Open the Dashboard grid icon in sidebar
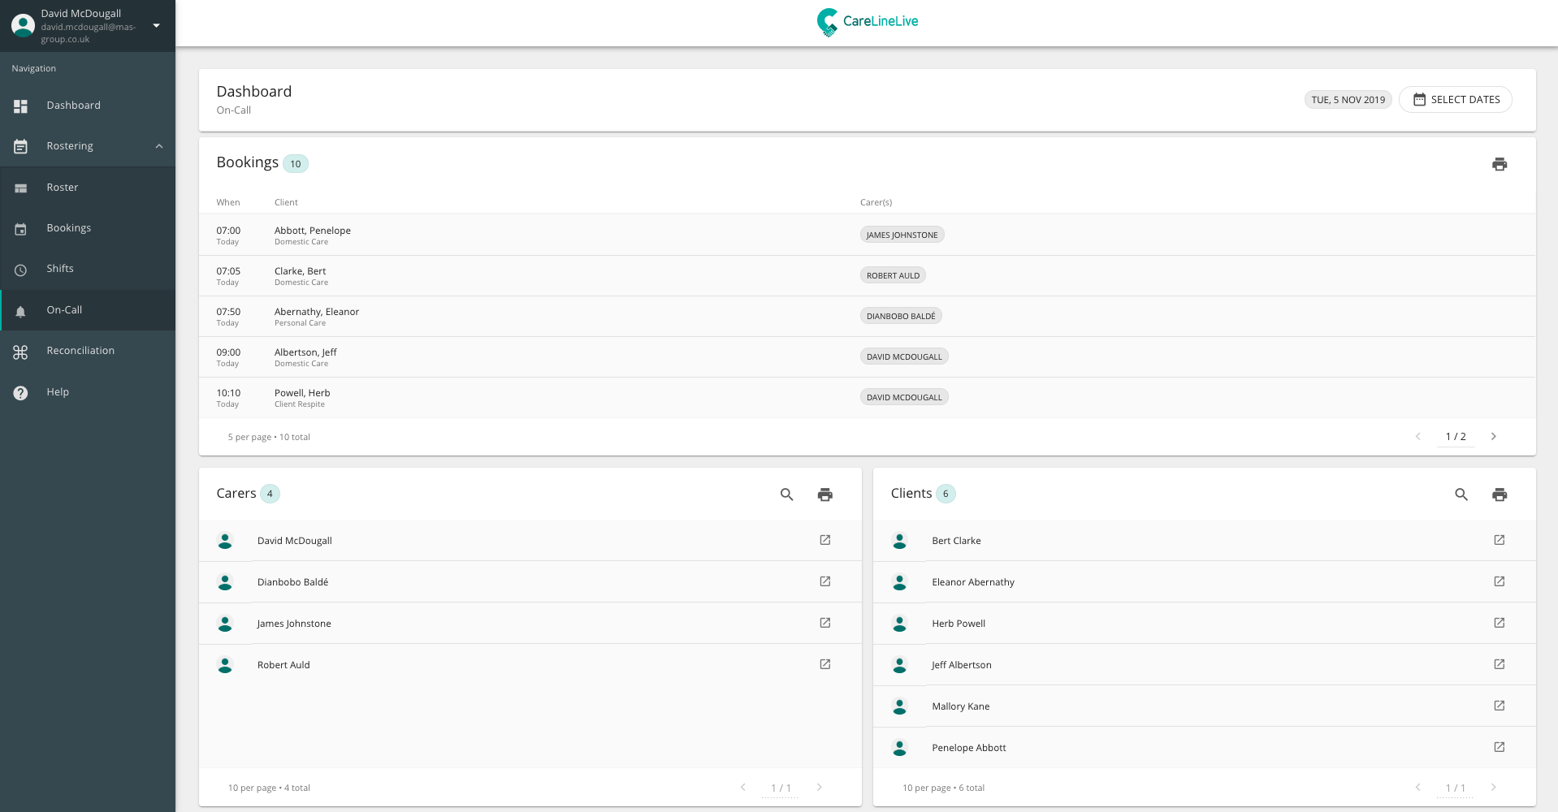The height and width of the screenshot is (812, 1558). [21, 106]
